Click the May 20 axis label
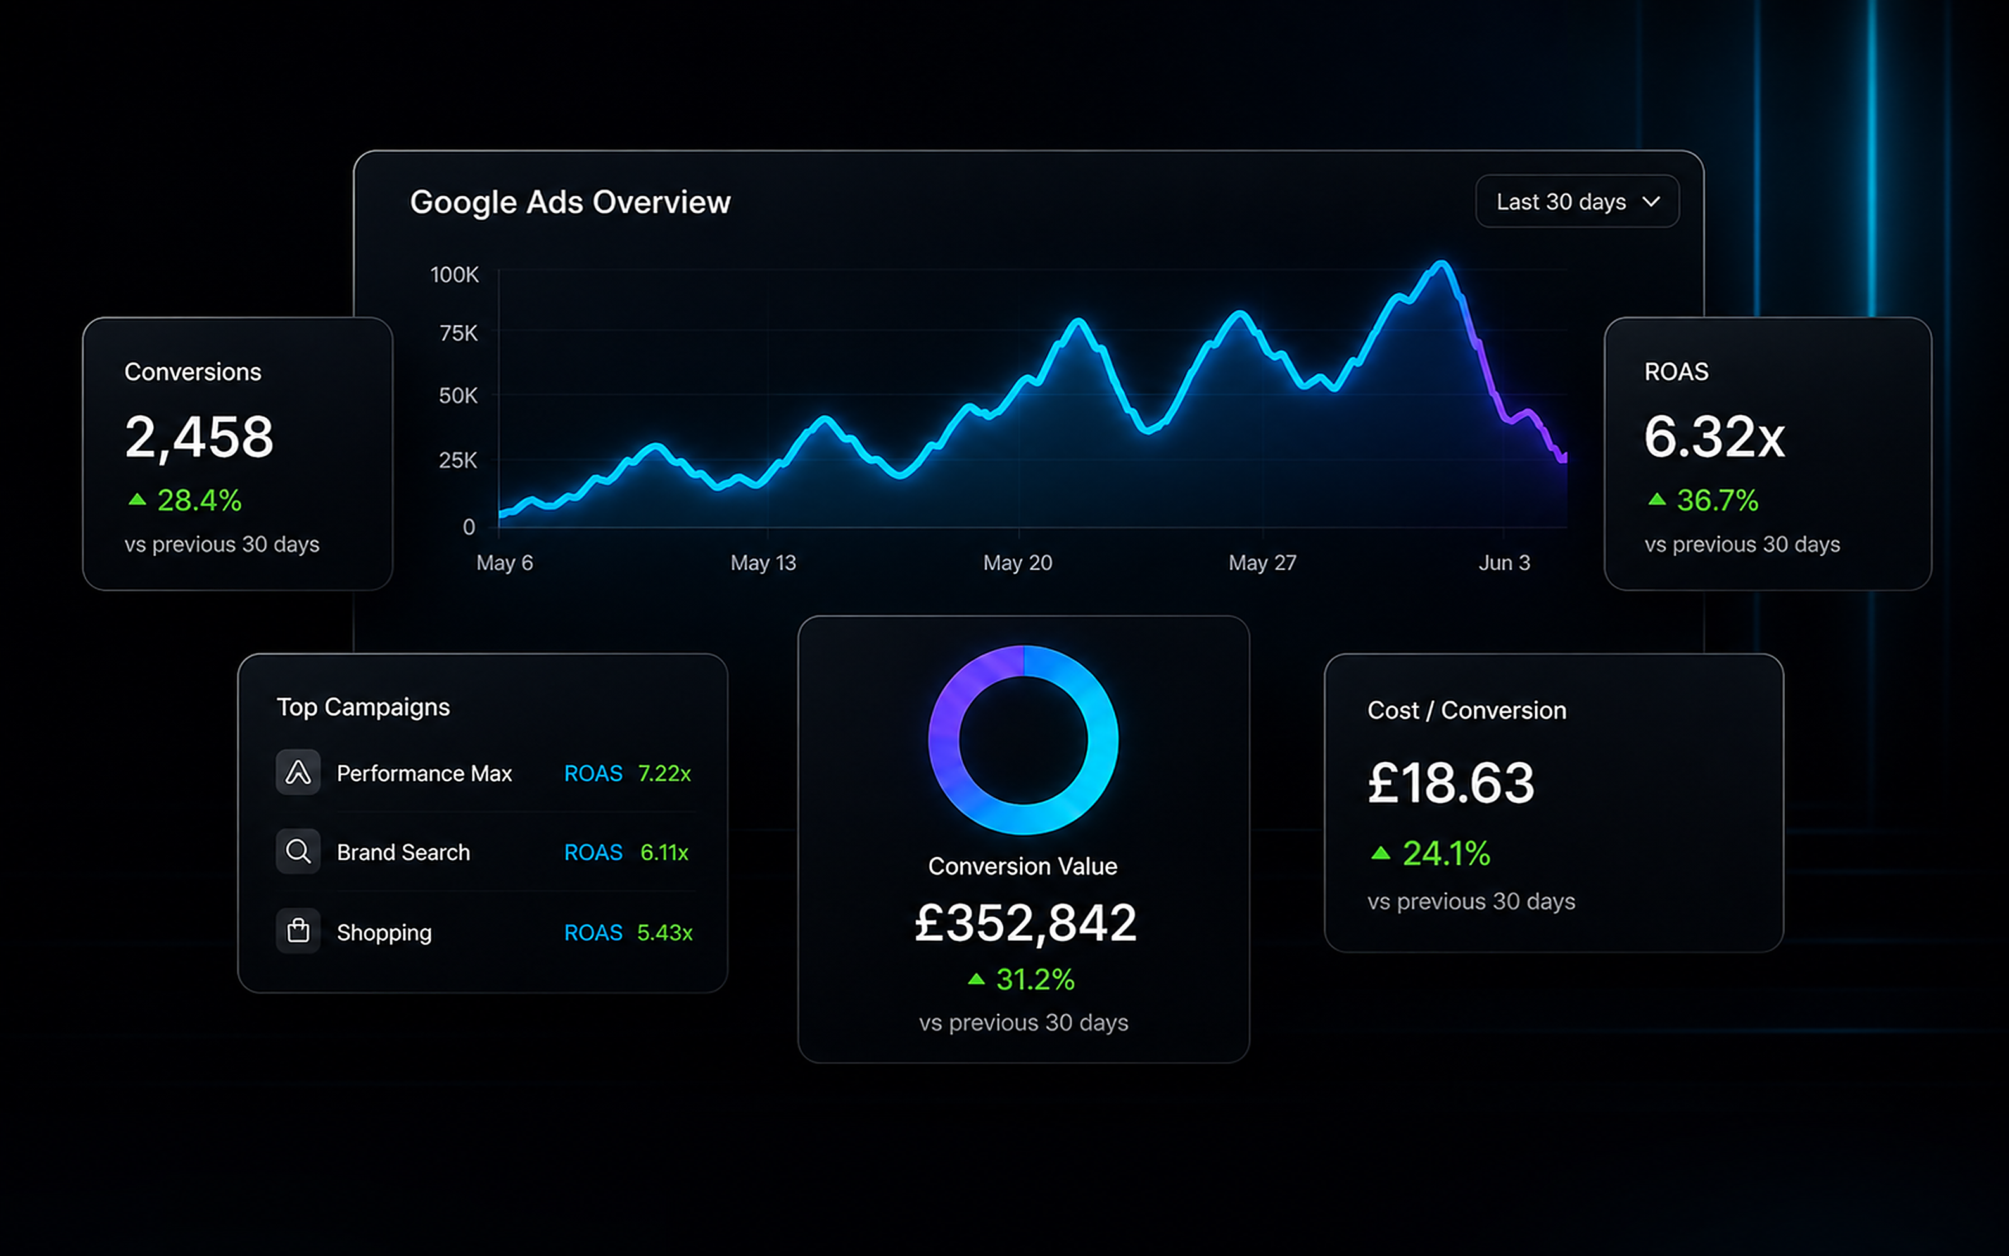Screen dimensions: 2009x1256 coord(1018,562)
